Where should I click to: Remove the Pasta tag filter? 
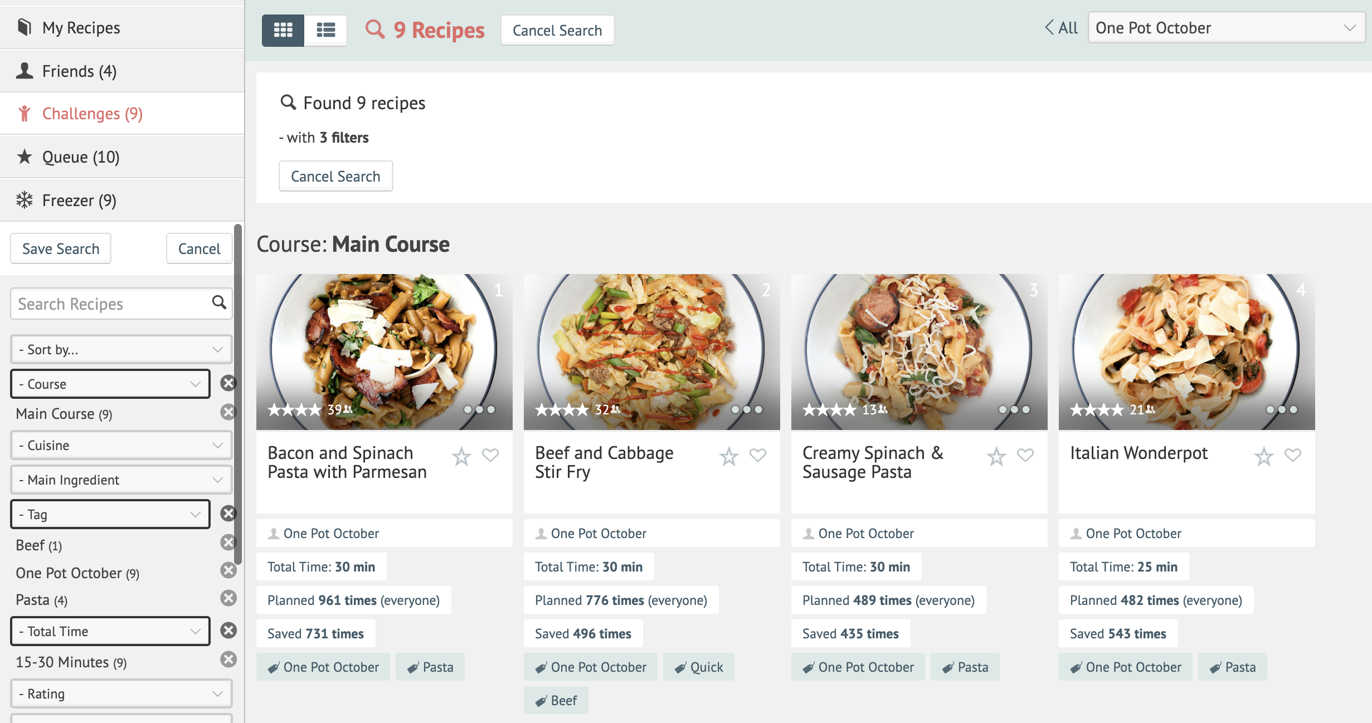pos(228,598)
